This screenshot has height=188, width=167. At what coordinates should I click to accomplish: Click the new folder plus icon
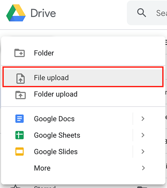tap(20, 53)
